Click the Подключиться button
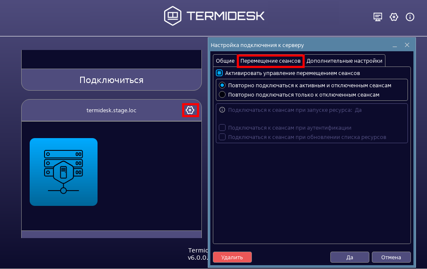 click(x=112, y=80)
